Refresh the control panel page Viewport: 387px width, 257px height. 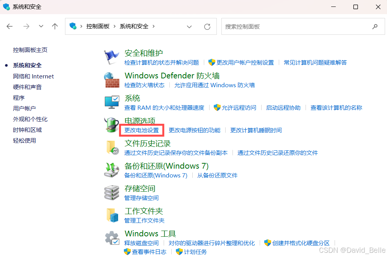click(207, 26)
